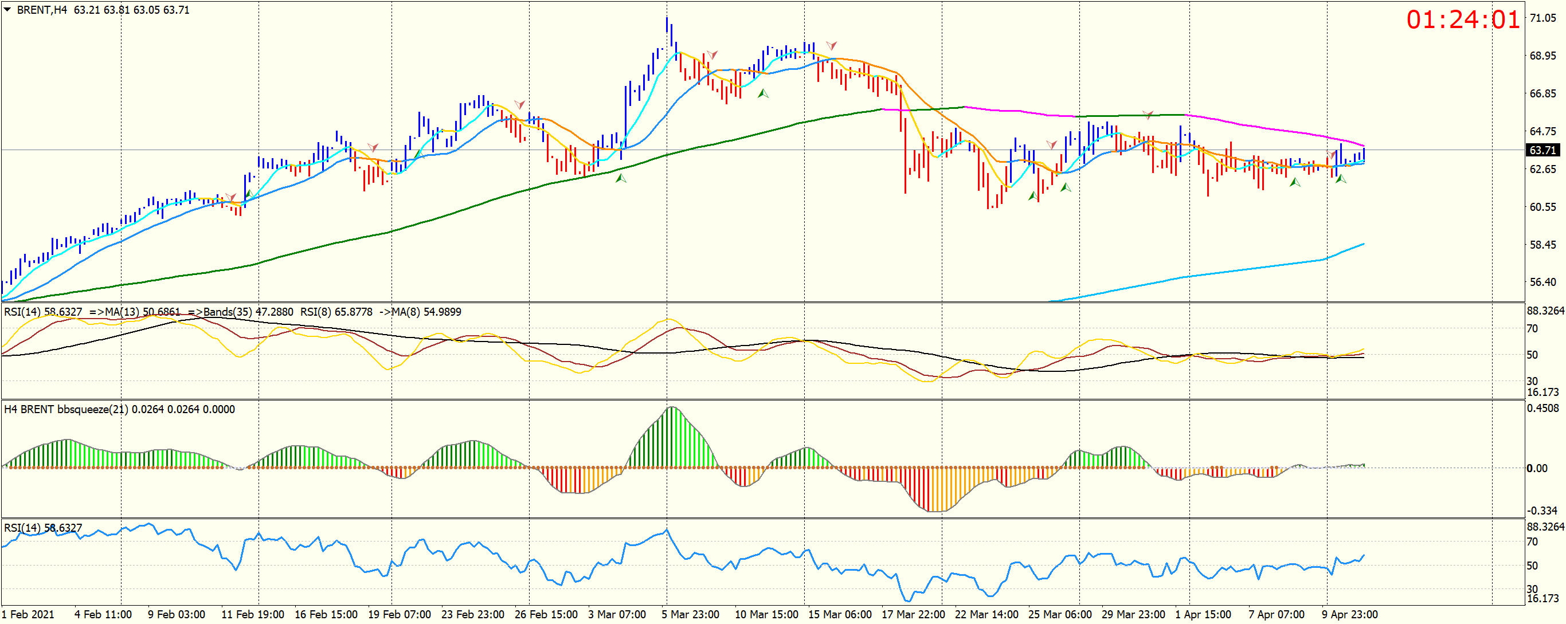Click the green buy arrow near 10 Mar 15:00
This screenshot has width=1566, height=624.
pos(763,93)
